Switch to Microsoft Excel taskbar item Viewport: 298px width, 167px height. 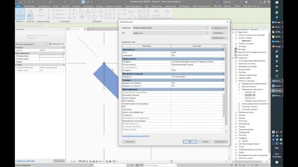point(277,96)
